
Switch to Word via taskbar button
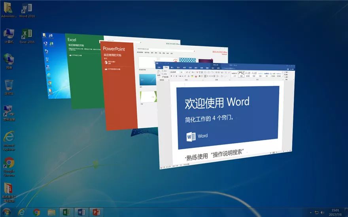tap(81, 212)
